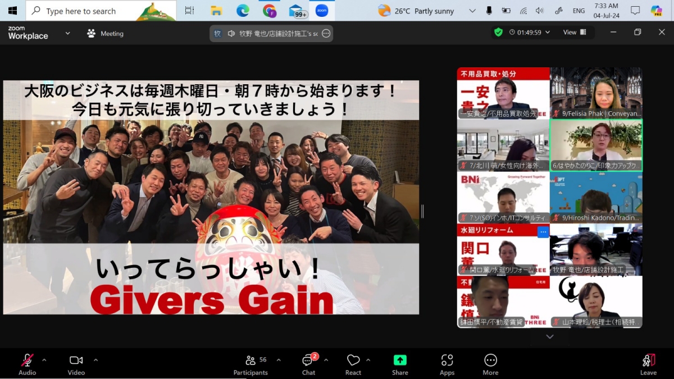Click the React heart icon

point(353,364)
